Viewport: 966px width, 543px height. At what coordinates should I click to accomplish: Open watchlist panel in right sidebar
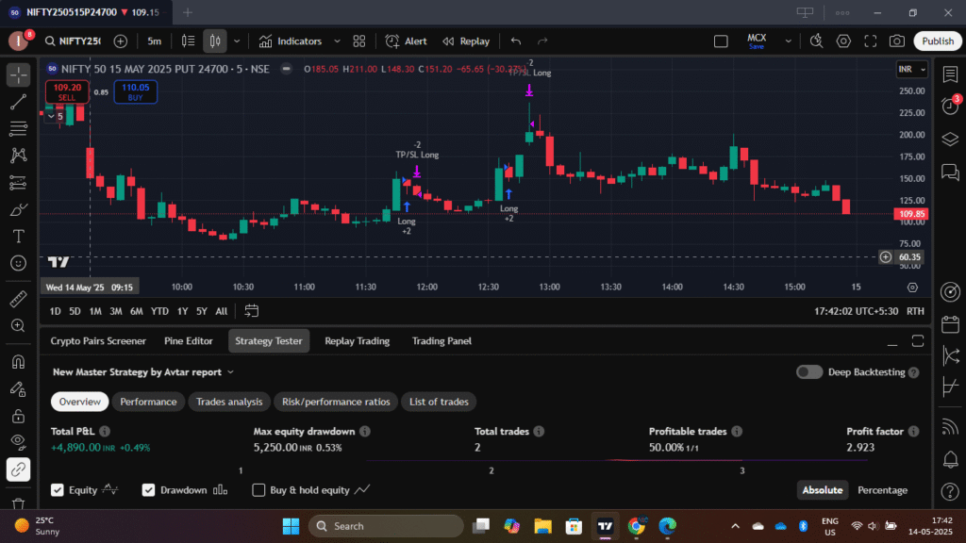point(950,74)
